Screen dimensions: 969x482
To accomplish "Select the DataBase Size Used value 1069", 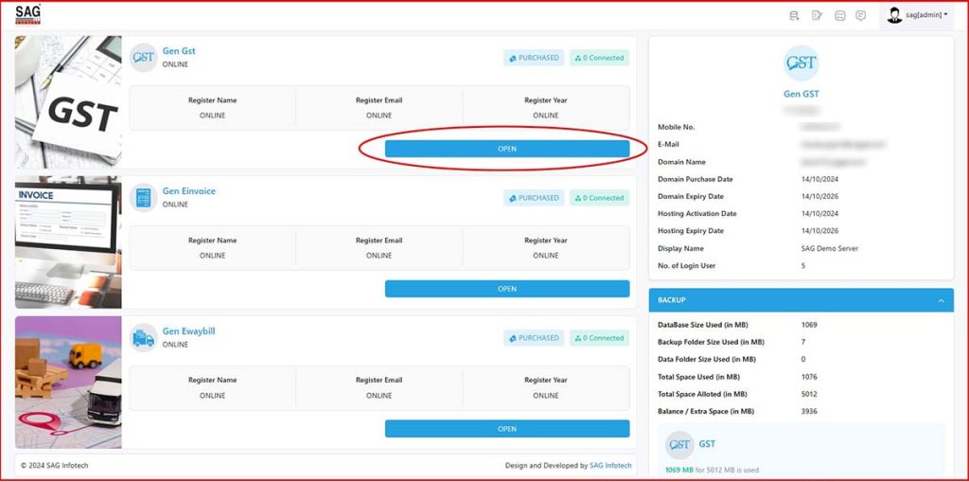I will click(x=809, y=325).
